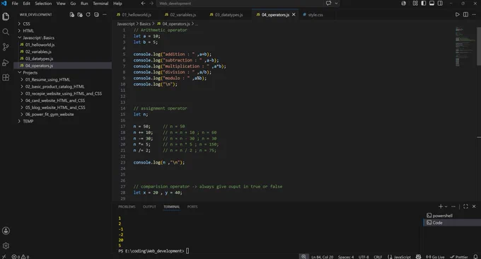Open the Explorer view in activity bar

point(6,16)
